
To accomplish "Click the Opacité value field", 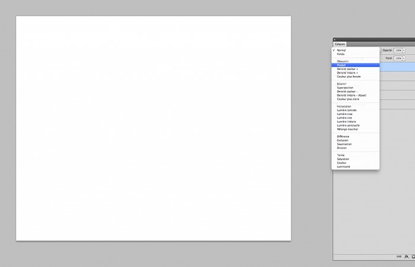I will coord(398,50).
